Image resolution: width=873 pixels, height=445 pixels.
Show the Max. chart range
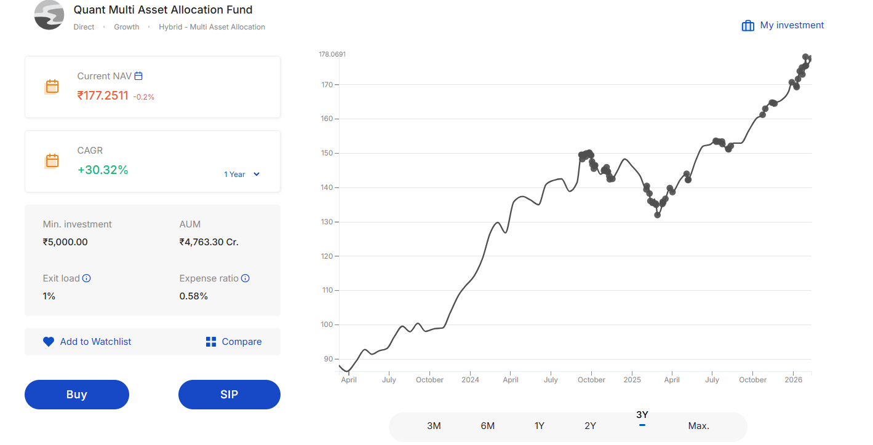(x=698, y=426)
